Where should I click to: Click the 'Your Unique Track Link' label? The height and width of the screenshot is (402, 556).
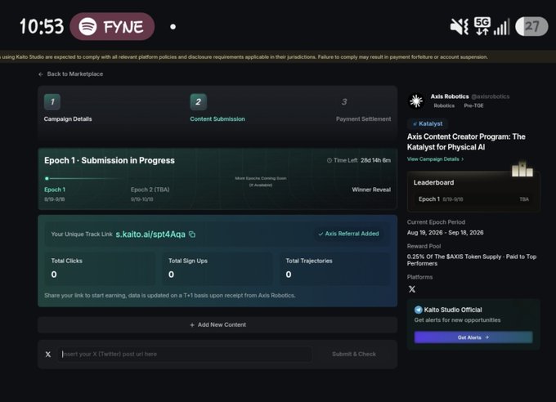tap(82, 234)
